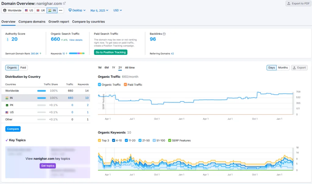The height and width of the screenshot is (184, 312).
Task: Toggle the Top 3 keywords checkbox
Action: (100, 140)
